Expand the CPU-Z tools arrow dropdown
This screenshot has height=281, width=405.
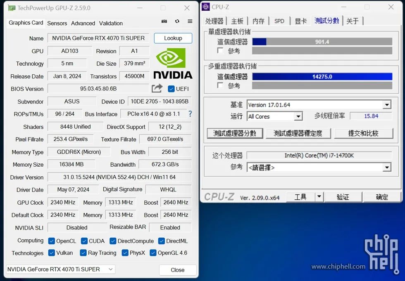click(319, 197)
